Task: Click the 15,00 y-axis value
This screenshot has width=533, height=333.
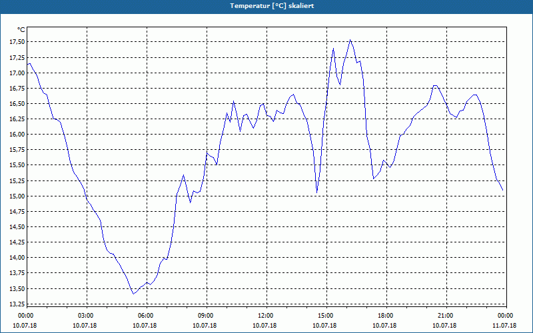Action: pos(17,196)
